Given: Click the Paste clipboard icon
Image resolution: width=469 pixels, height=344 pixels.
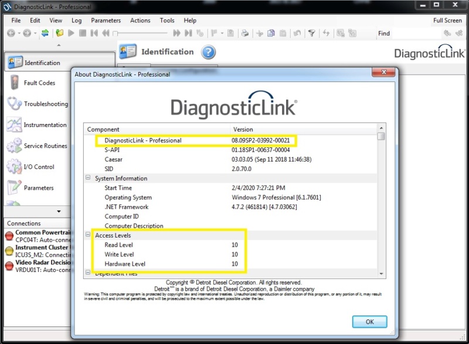Looking at the screenshot, I should pos(283,33).
